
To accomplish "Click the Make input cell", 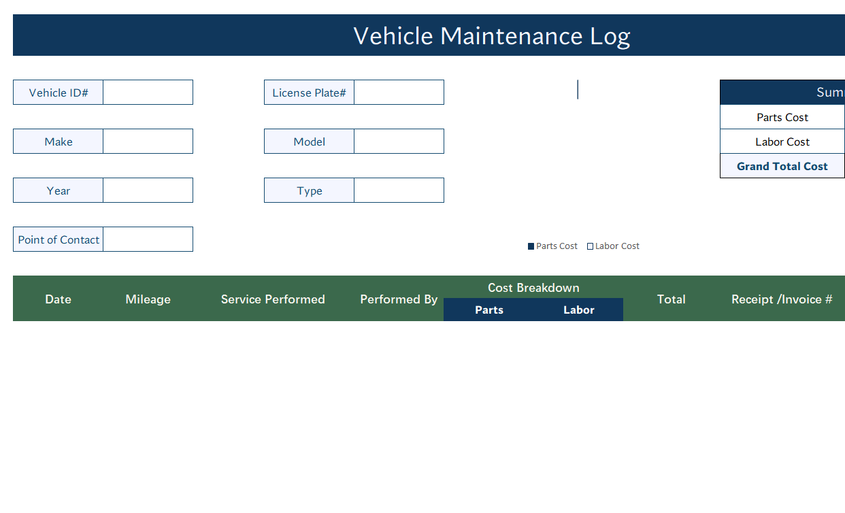I will coord(148,142).
